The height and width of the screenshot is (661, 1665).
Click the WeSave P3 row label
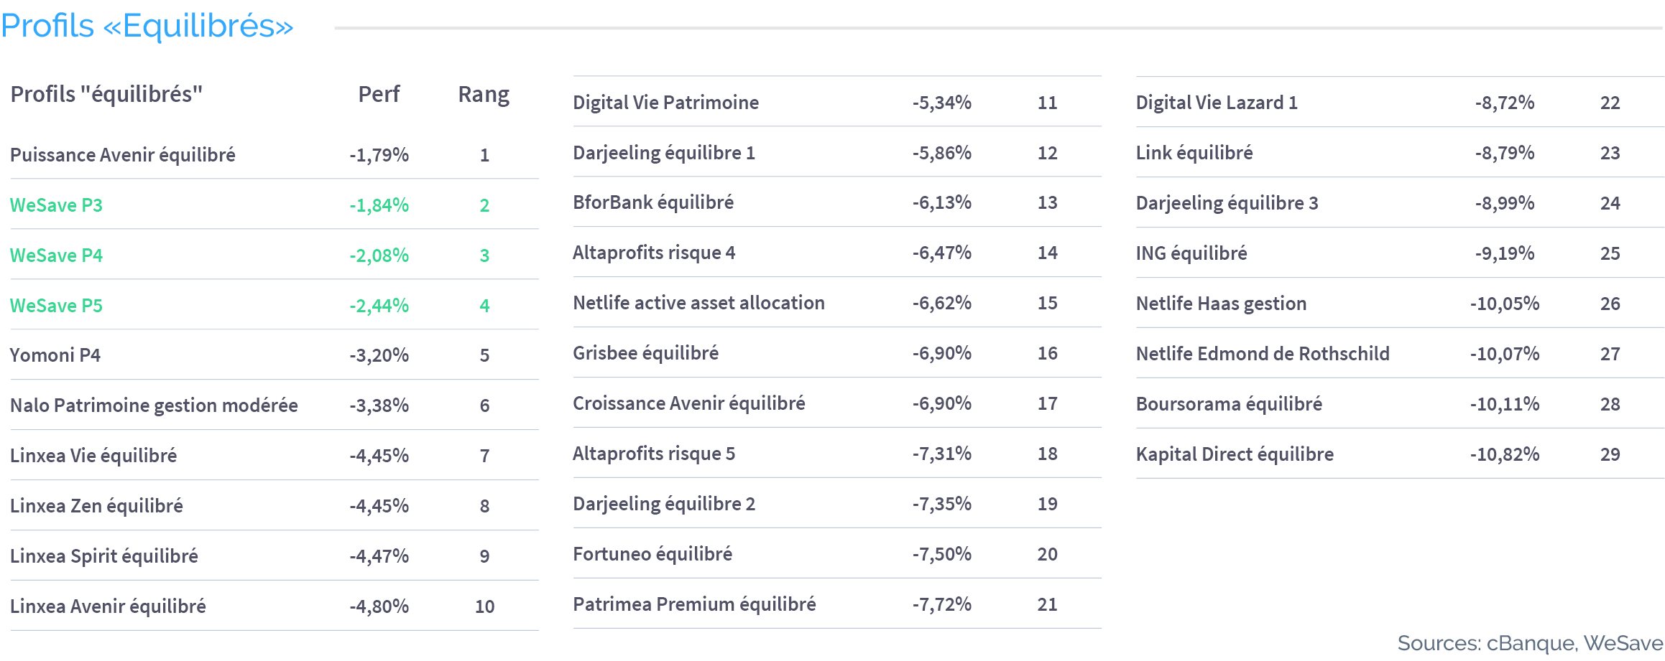click(56, 205)
